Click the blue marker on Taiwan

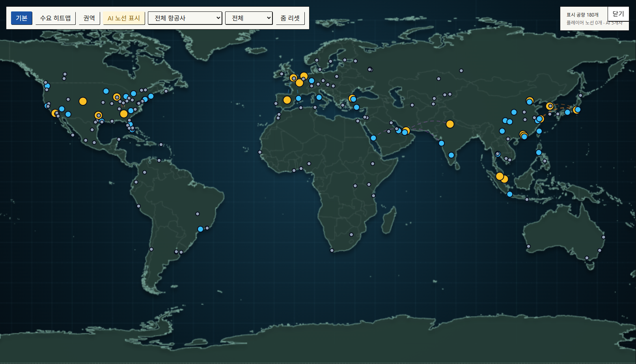tap(539, 131)
